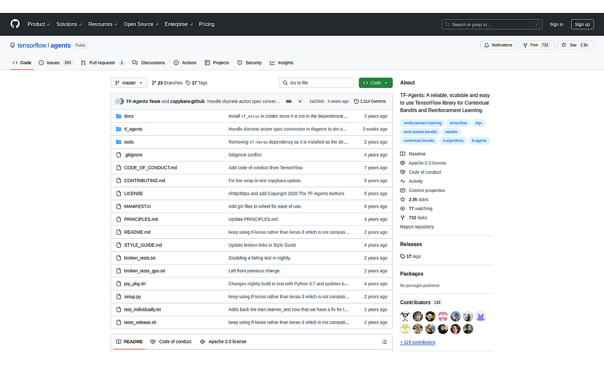Select the README tab below file list
The image size is (604, 366).
point(130,342)
